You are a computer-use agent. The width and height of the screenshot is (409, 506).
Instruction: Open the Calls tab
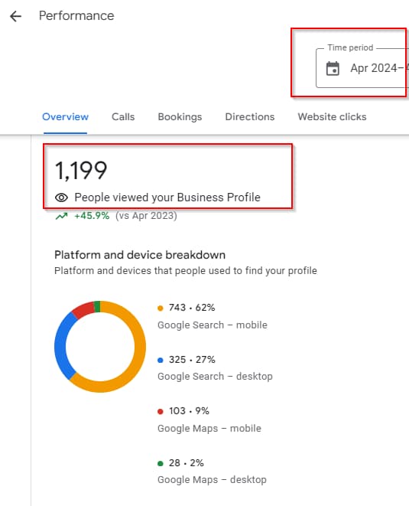click(123, 117)
